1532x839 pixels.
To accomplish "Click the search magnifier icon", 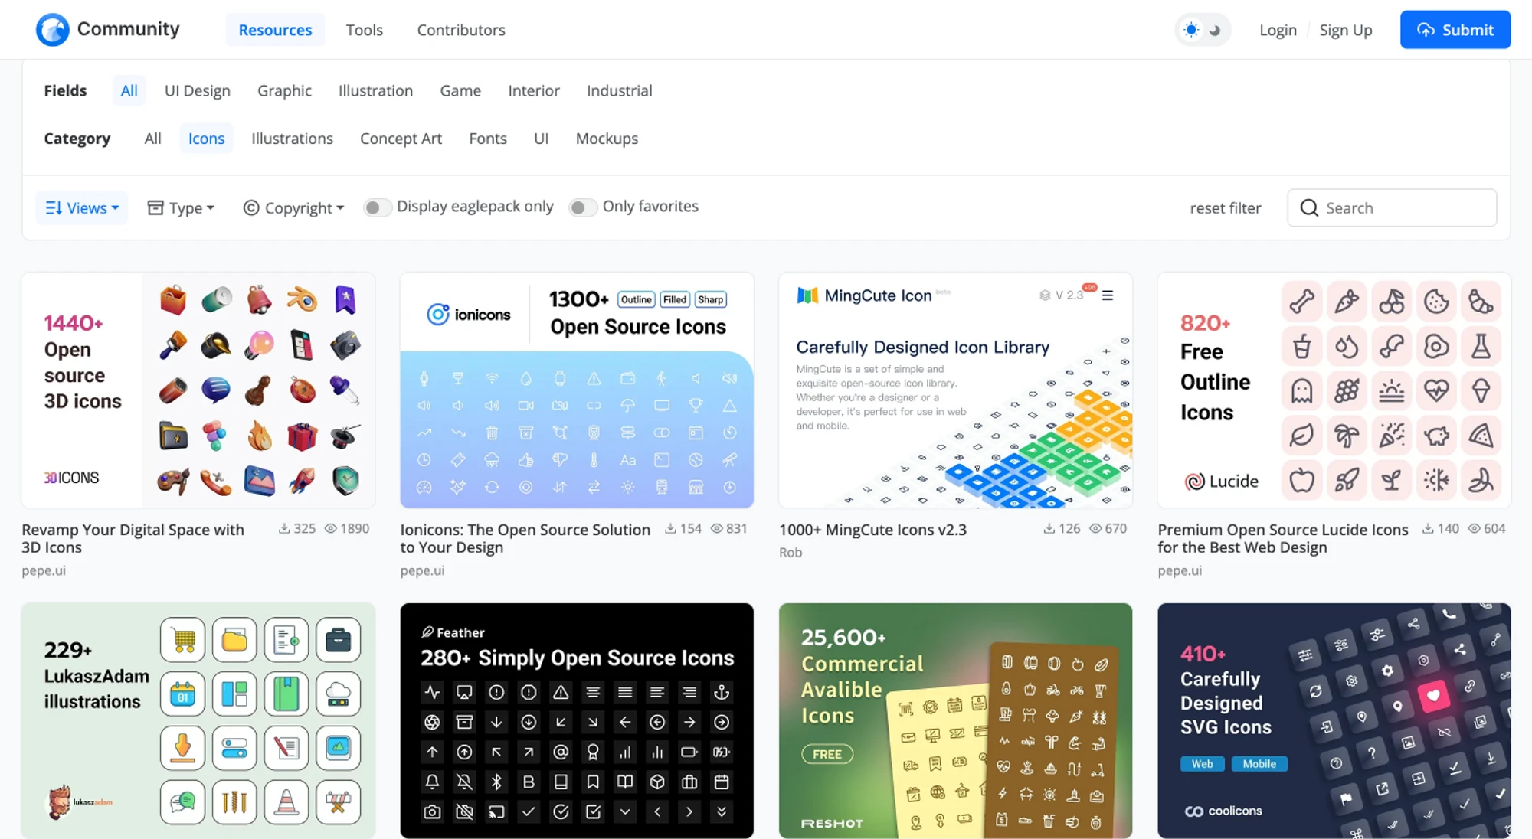I will pos(1309,208).
